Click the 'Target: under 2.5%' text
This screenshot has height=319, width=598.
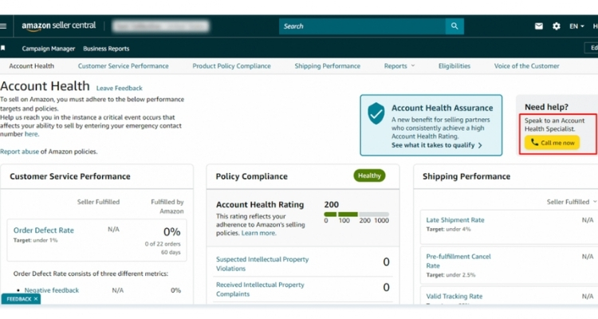[450, 274]
